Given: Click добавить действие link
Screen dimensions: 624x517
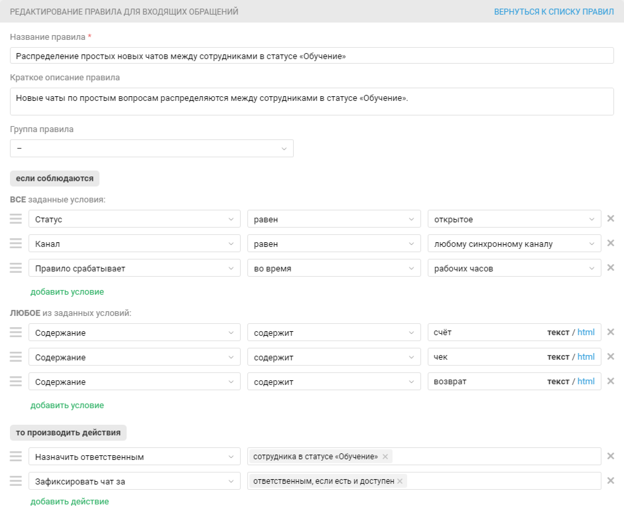Looking at the screenshot, I should tap(70, 501).
